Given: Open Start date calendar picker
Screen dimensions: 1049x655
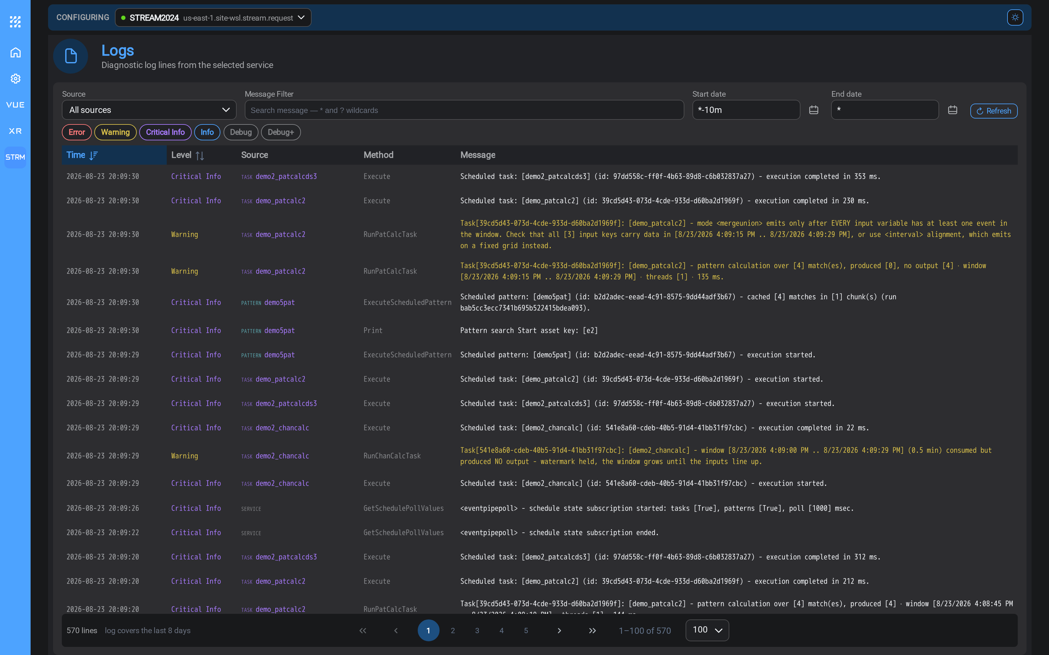Looking at the screenshot, I should [x=814, y=110].
